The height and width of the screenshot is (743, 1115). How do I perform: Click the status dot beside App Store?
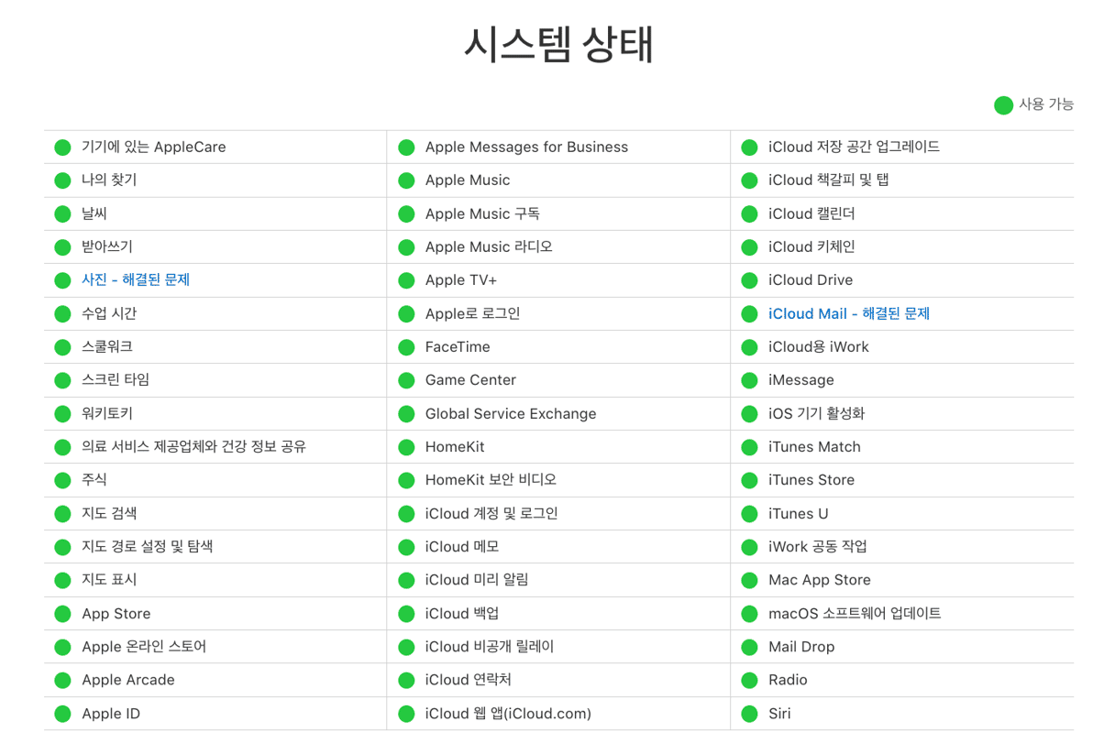[x=62, y=614]
